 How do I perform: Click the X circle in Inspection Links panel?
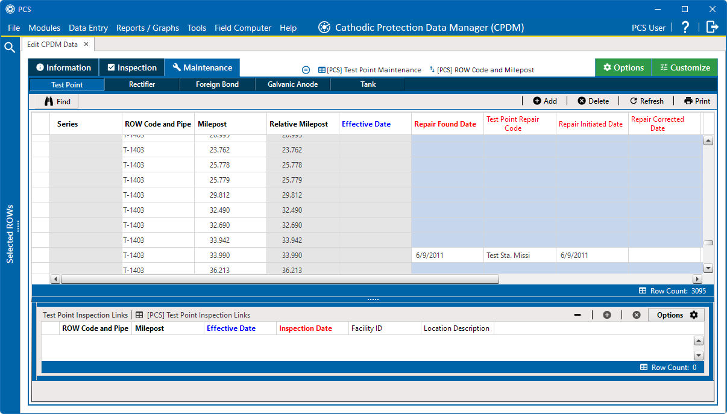(x=637, y=315)
